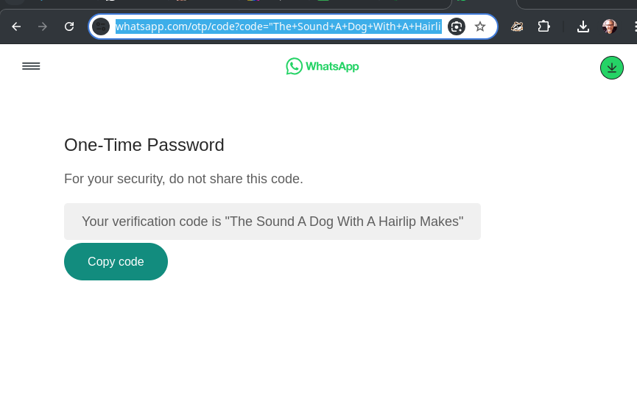The height and width of the screenshot is (393, 637).
Task: Reload the current page
Action: 69,26
